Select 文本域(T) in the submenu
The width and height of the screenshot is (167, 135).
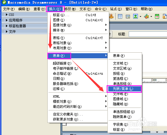[x=125, y=63]
